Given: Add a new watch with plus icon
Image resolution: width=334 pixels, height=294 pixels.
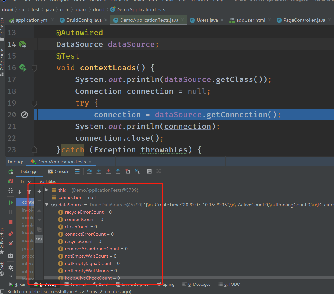Looking at the screenshot, I should [x=39, y=191].
